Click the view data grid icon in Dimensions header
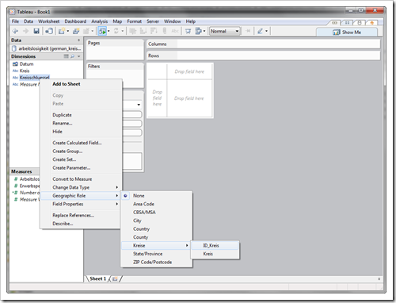Screen dimensions: 396x303 tap(67, 56)
